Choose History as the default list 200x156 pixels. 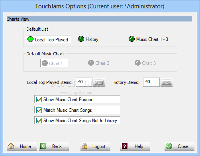pyautogui.click(x=88, y=39)
